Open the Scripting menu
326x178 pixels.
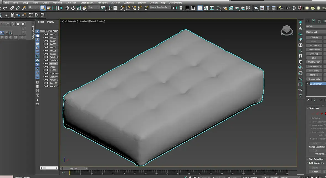pos(142,3)
